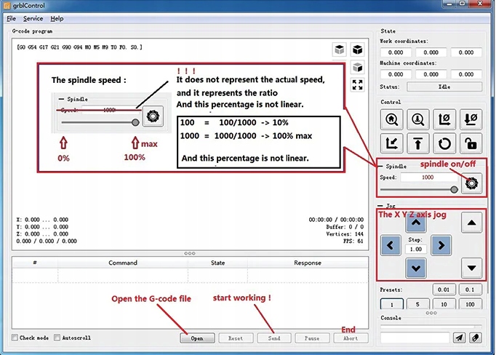Start the Z-probe from the Control panel
Viewport: 496px width, 355px height.
(x=418, y=119)
